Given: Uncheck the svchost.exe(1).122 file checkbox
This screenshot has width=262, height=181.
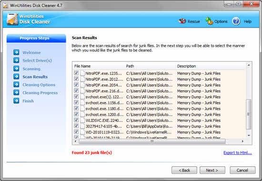Looking at the screenshot, I should tap(76, 97).
